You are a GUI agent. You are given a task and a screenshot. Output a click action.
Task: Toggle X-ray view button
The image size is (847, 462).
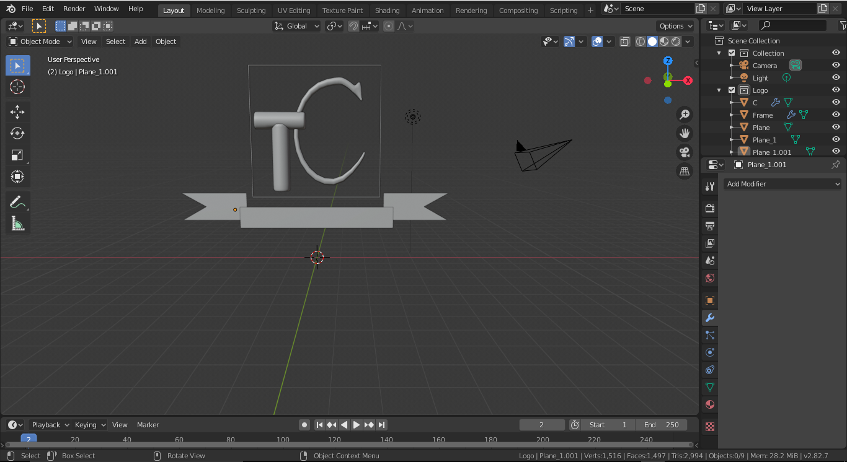click(x=624, y=41)
